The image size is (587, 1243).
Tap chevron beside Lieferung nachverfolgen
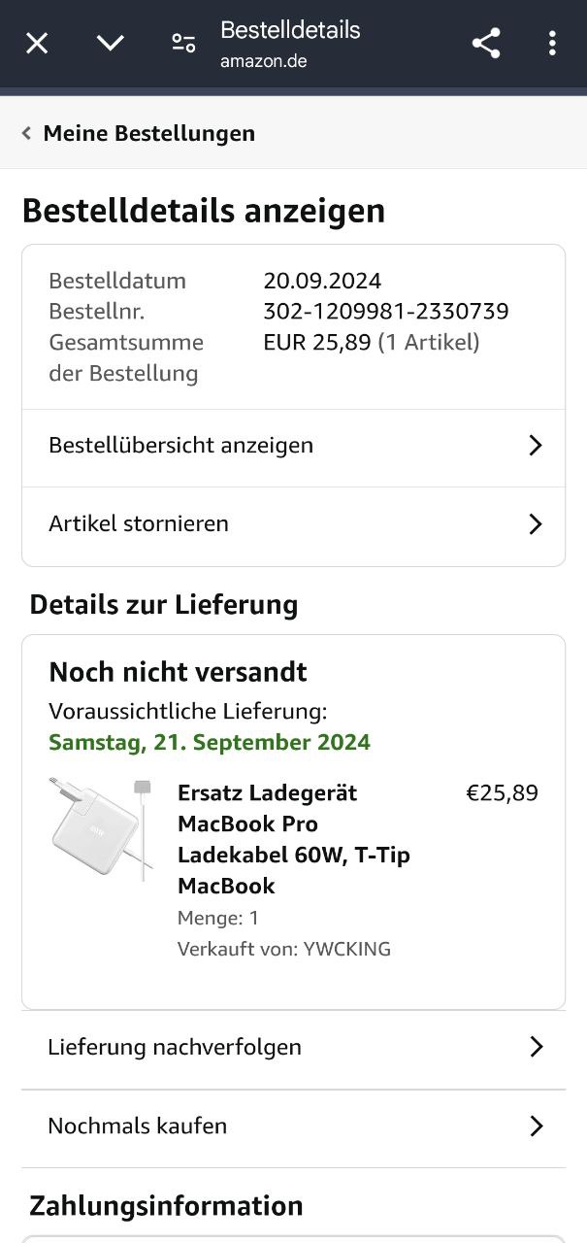(x=536, y=1047)
